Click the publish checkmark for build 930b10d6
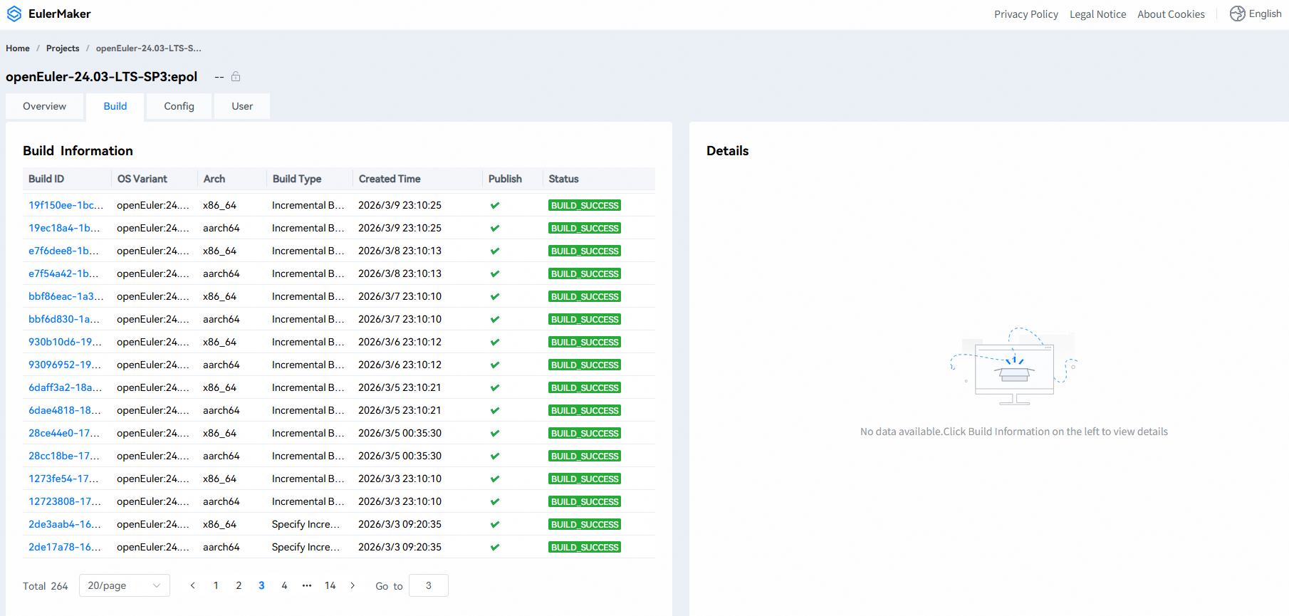This screenshot has width=1289, height=616. [495, 342]
